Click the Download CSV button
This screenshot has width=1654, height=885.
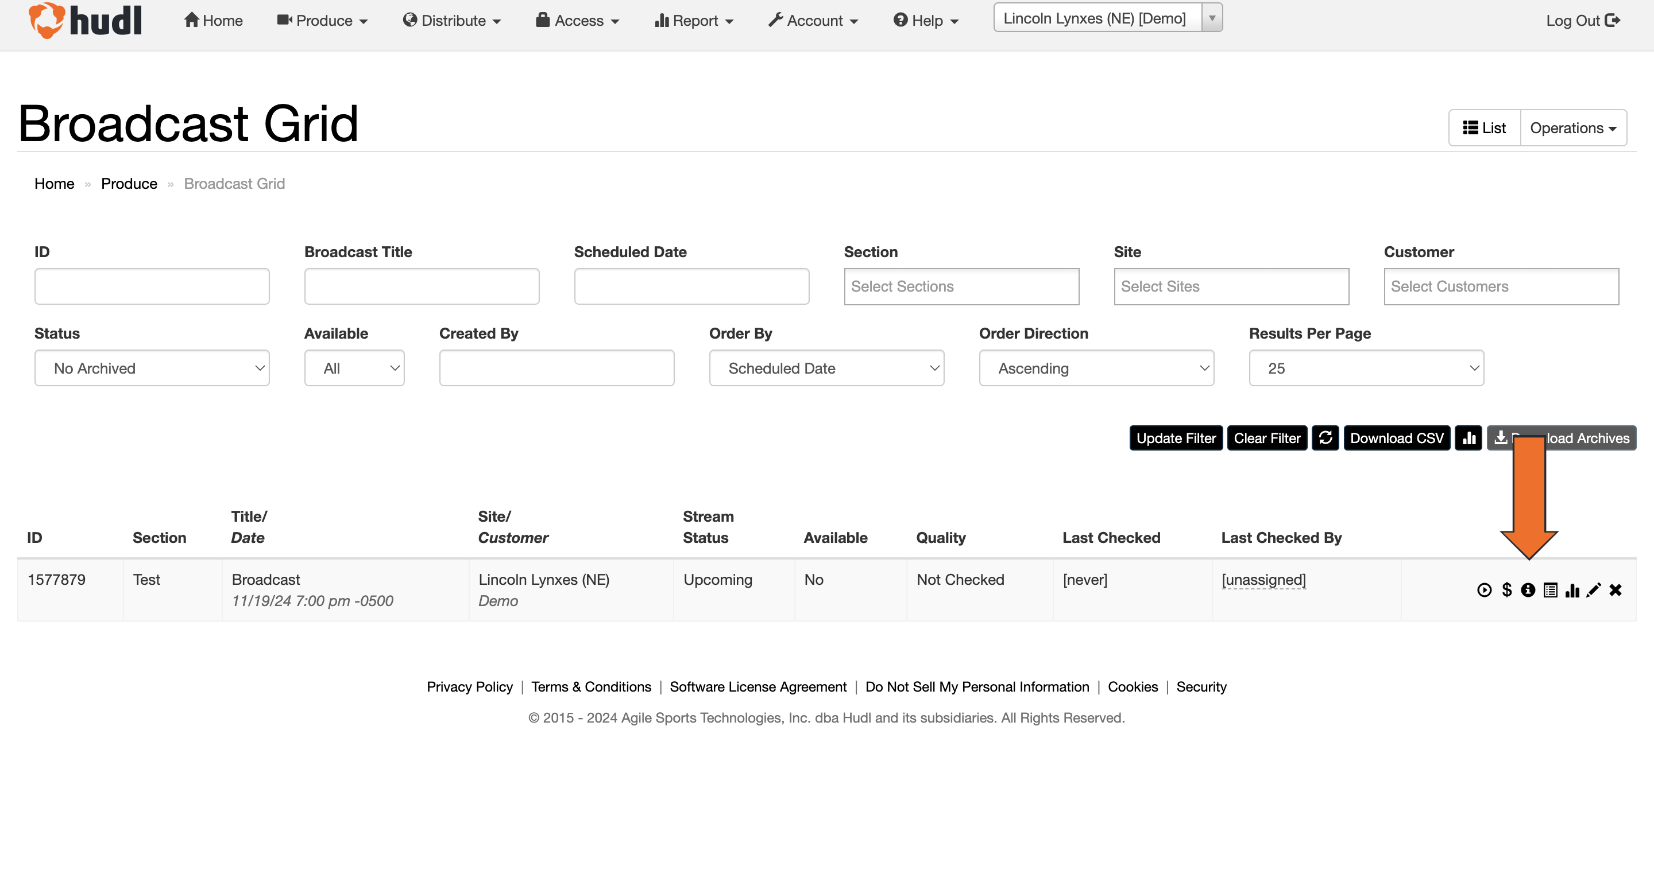click(1397, 438)
